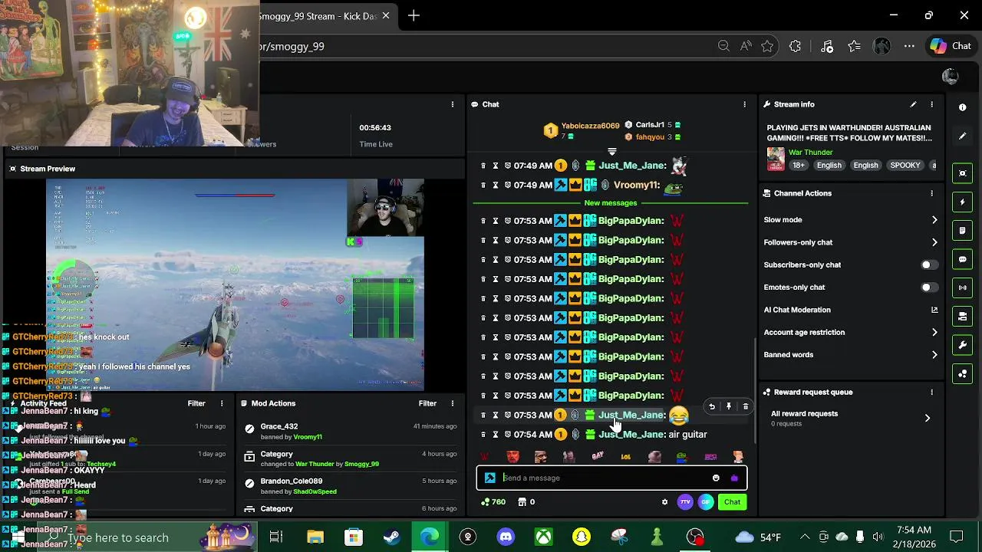This screenshot has height=552, width=982.
Task: Open Steam from the taskbar
Action: [391, 537]
